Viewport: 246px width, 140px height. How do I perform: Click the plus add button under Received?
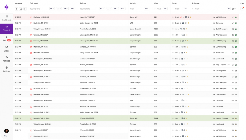(16, 9)
